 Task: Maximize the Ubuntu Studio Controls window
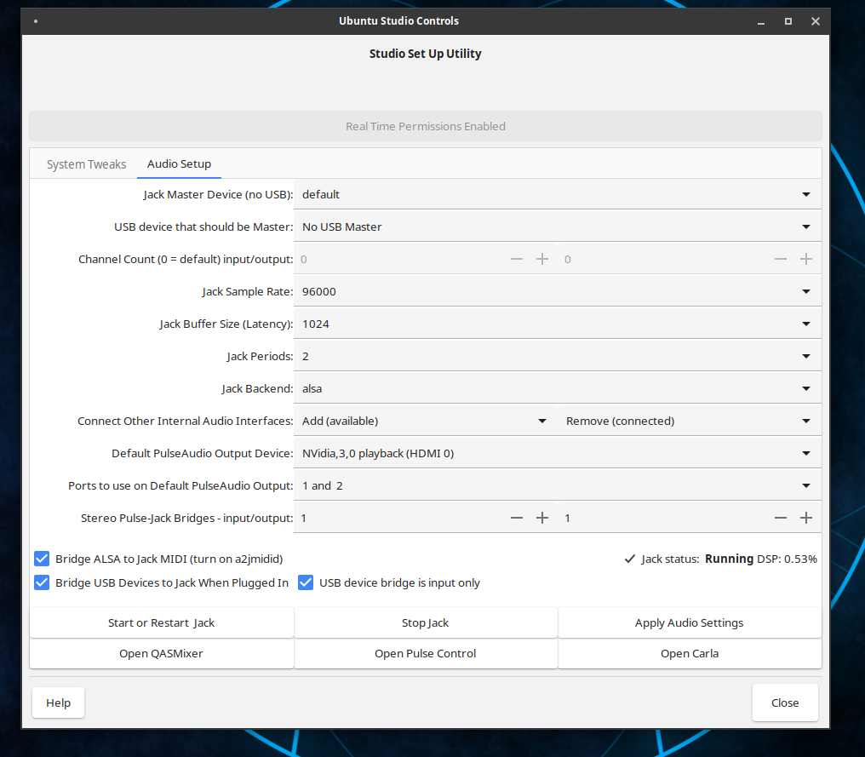[x=788, y=21]
